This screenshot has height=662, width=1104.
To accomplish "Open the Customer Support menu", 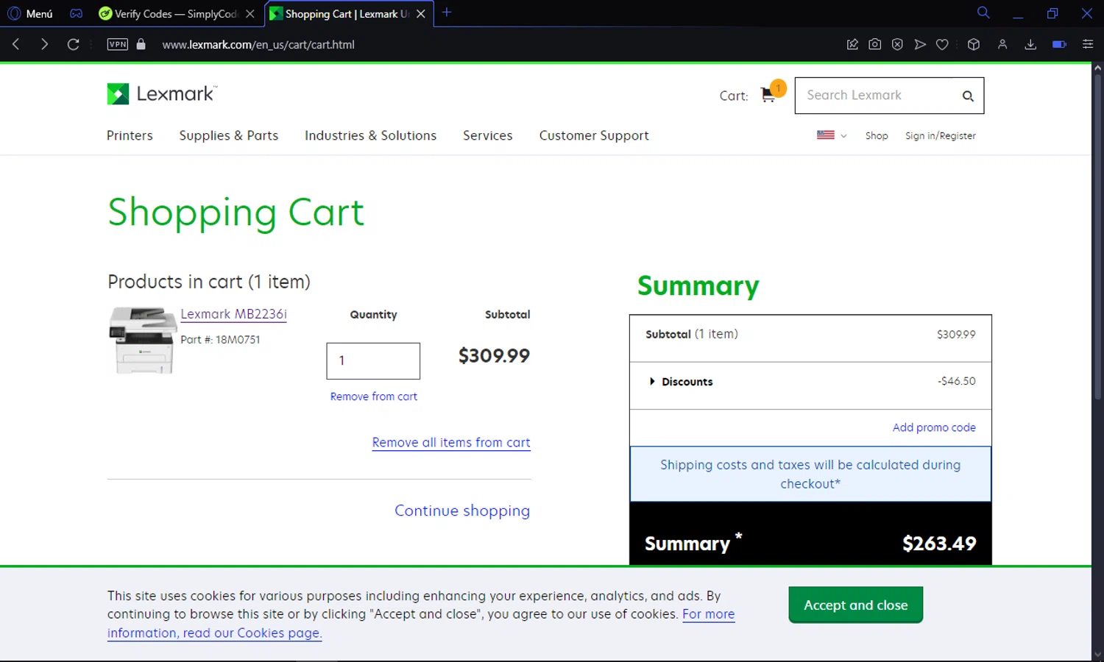I will coord(594,135).
